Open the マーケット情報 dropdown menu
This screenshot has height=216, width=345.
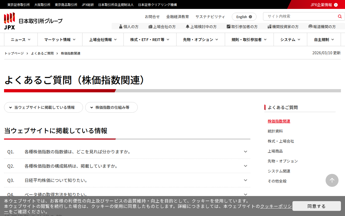pos(60,40)
